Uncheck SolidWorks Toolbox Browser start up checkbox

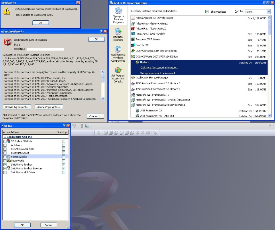tap(64, 168)
